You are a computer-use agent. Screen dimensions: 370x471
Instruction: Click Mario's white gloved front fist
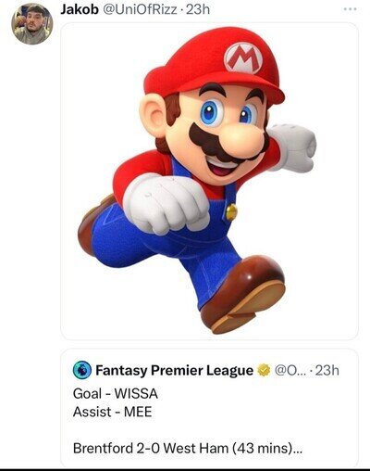coord(166,204)
